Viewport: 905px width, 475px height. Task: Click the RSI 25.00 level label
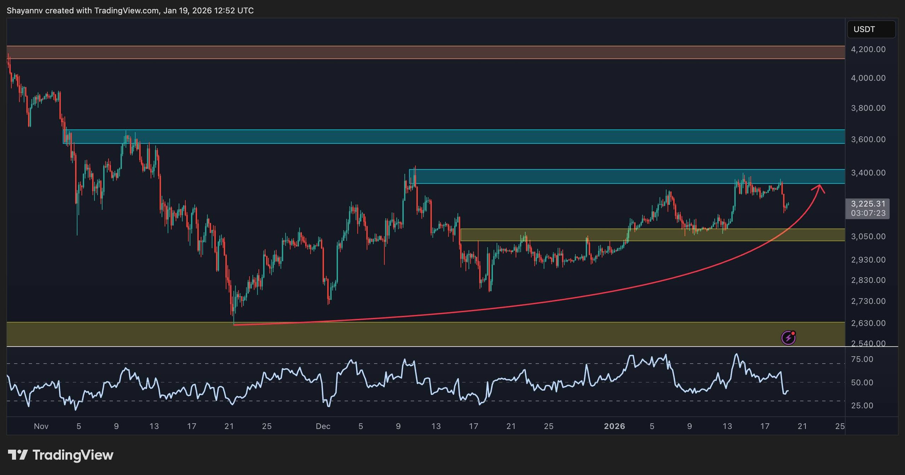click(x=862, y=405)
